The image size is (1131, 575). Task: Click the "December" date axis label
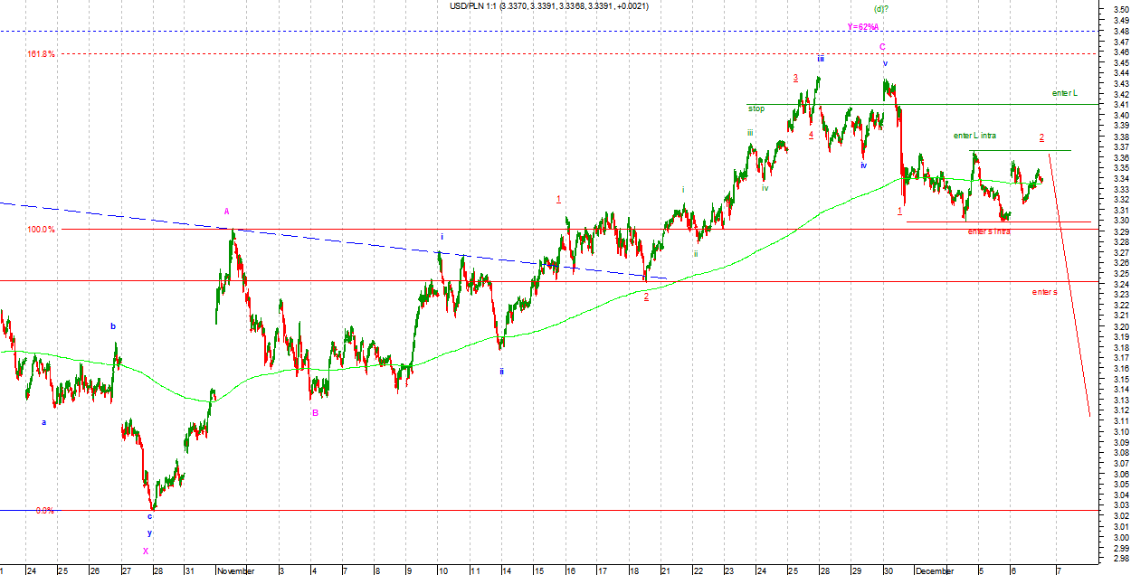[x=934, y=570]
